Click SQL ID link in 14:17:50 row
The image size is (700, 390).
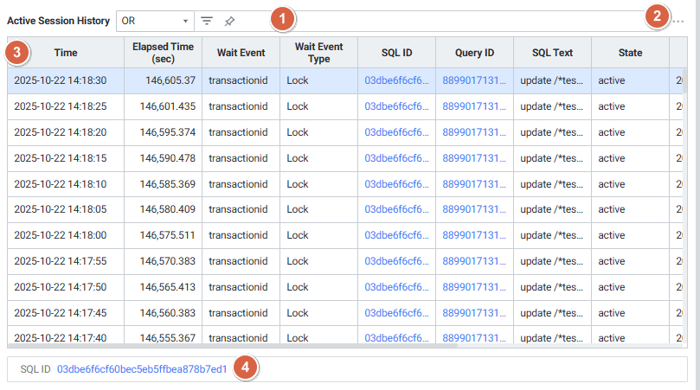pos(395,288)
